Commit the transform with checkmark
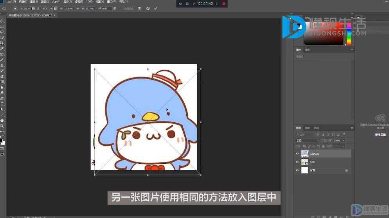389x218 pixels. (x=155, y=9)
